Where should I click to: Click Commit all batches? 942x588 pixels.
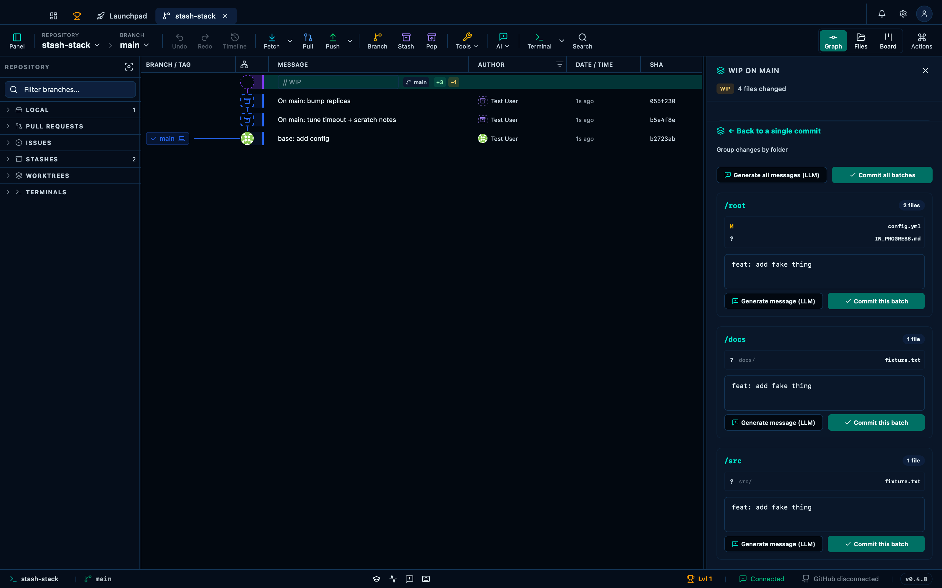point(882,175)
